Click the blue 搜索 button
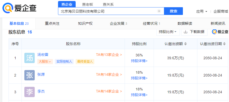The image size is (229, 102). [x=174, y=11]
